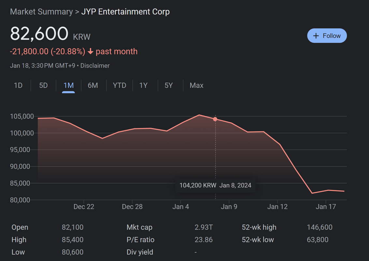369x261 pixels.
Task: Select the 1M range tab
Action: point(68,85)
